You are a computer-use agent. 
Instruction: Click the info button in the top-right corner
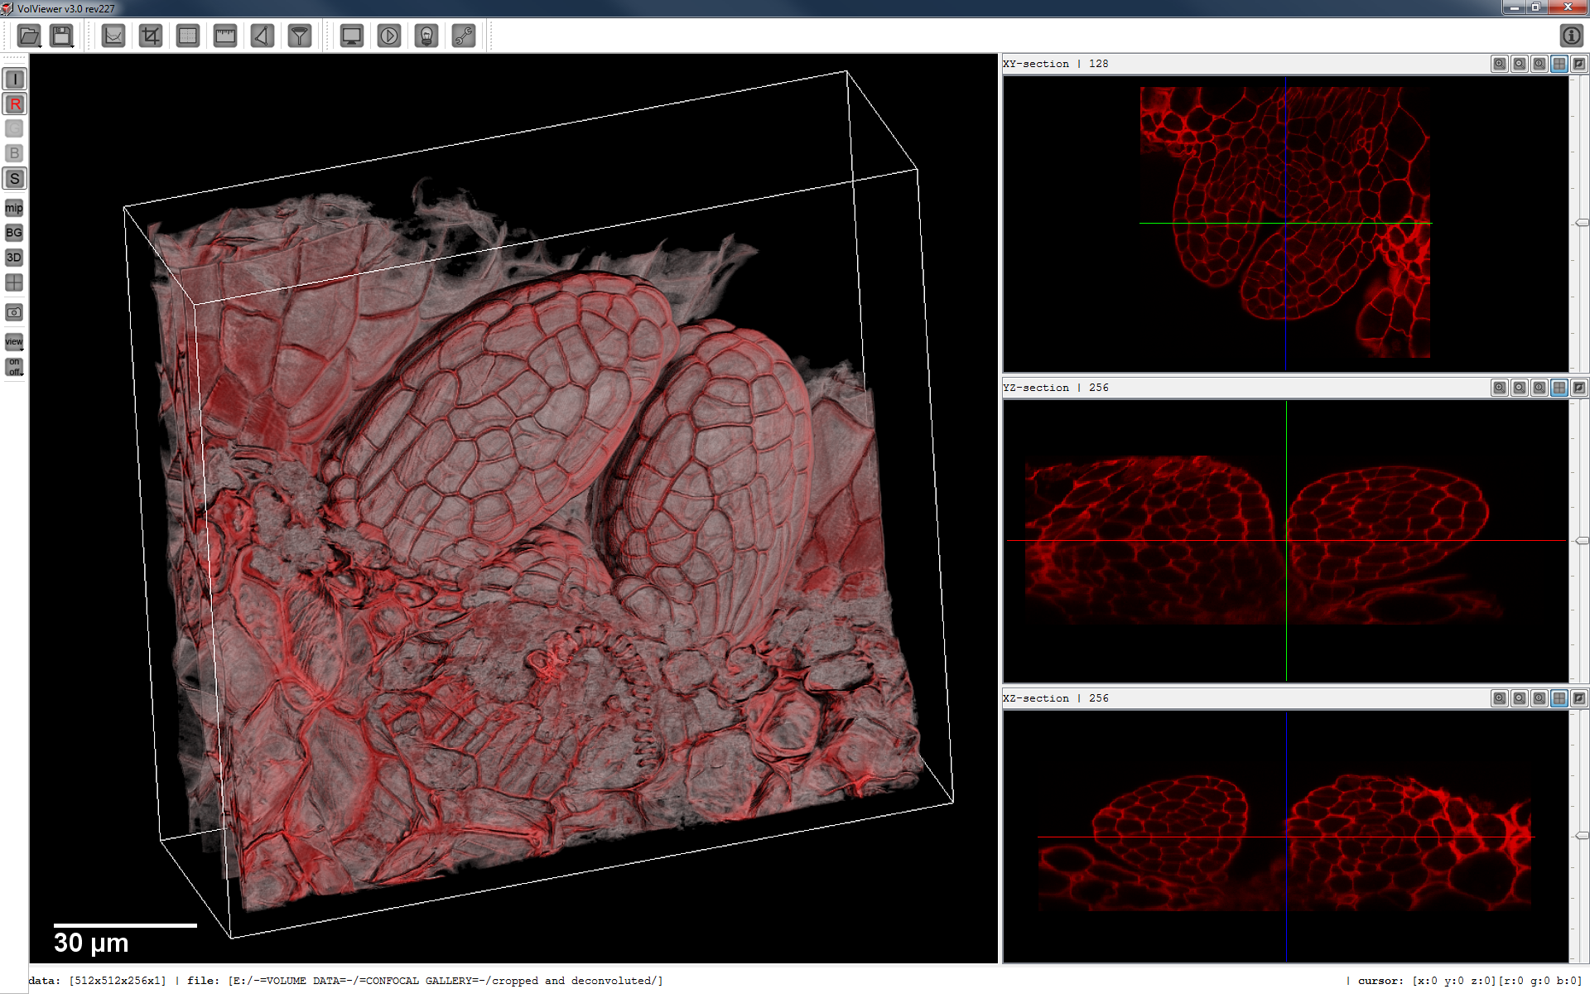(1570, 36)
